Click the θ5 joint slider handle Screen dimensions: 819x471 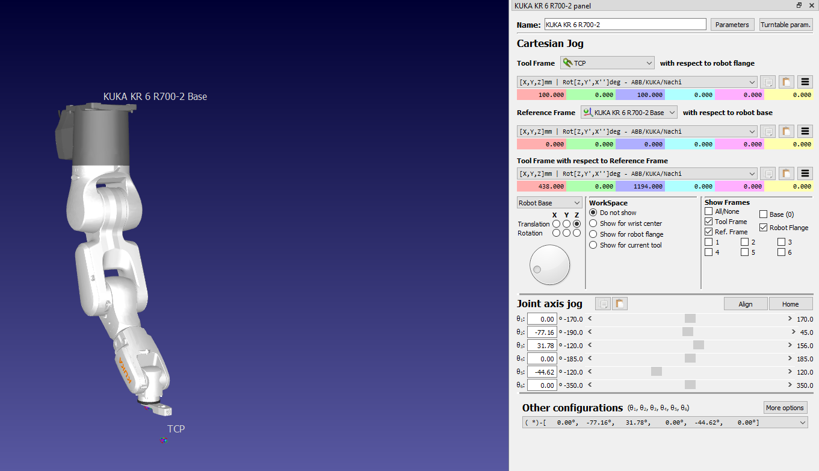click(x=656, y=372)
